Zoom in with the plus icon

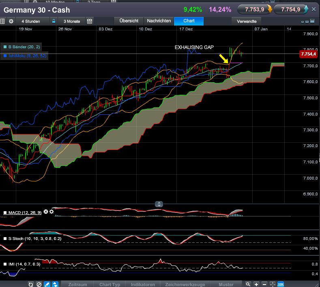pyautogui.click(x=256, y=284)
